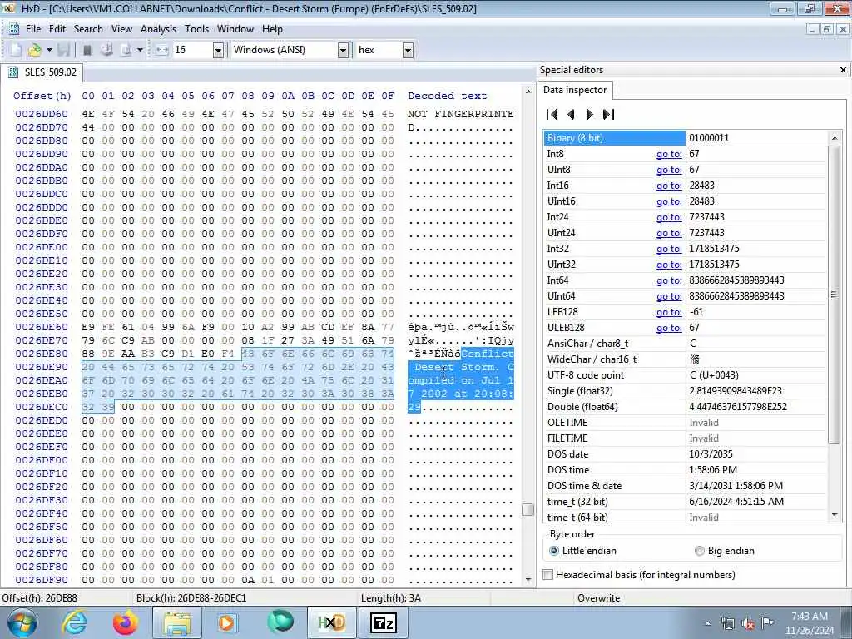Jump to last byte in Data inspector
The height and width of the screenshot is (639, 852).
tap(608, 114)
